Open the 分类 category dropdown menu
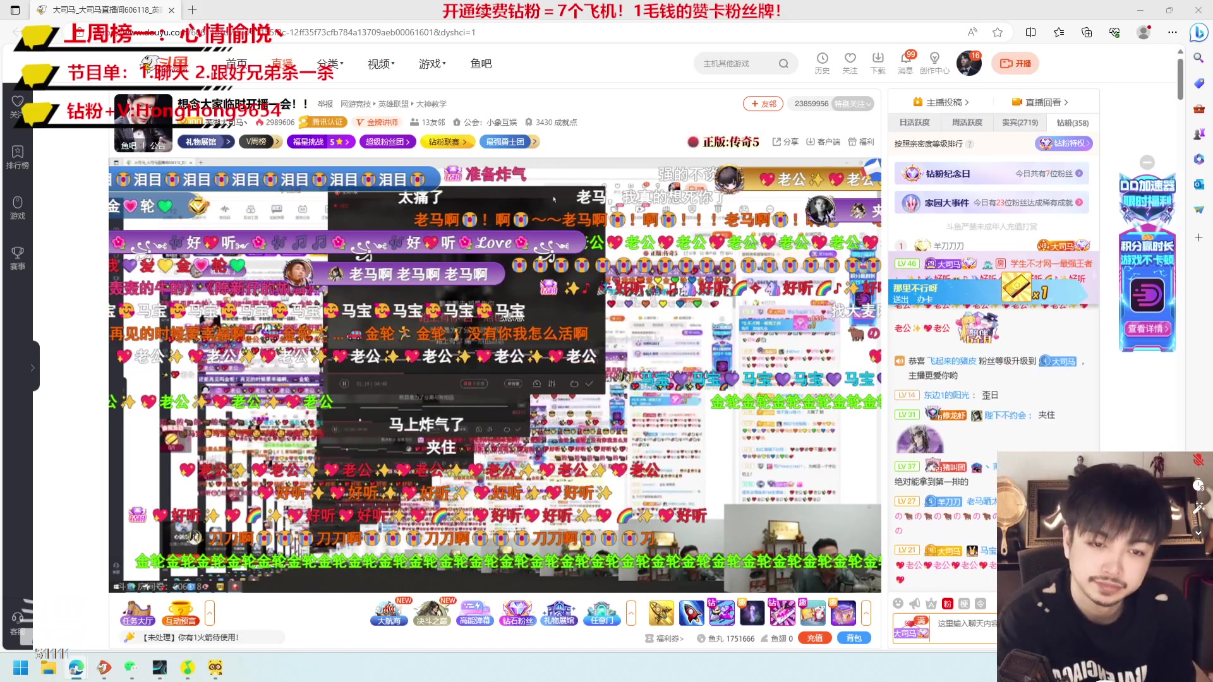1213x682 pixels. tap(330, 64)
